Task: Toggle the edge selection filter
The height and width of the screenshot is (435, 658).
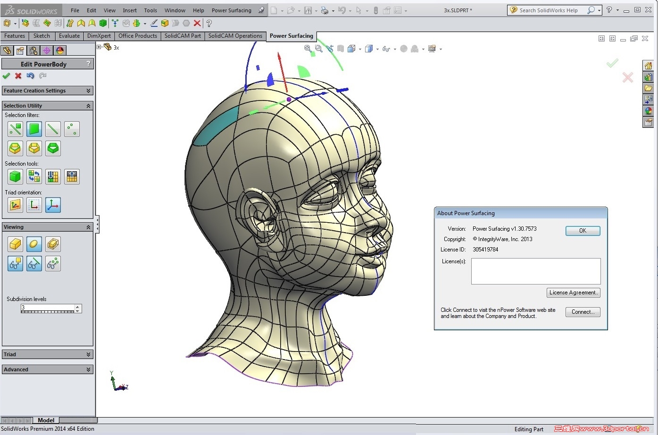Action: 53,129
